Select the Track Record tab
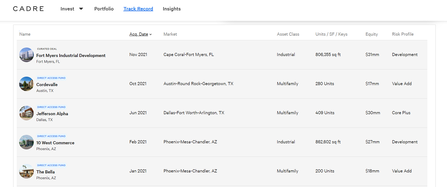Image resolution: width=447 pixels, height=187 pixels. coord(138,9)
